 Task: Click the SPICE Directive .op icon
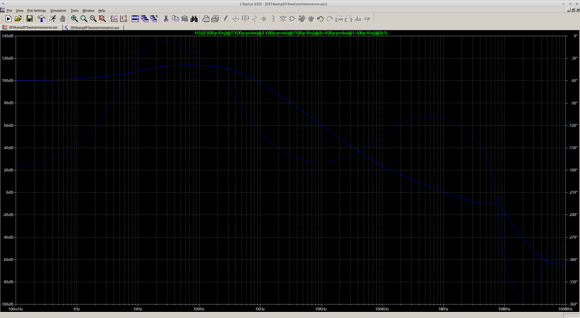point(367,19)
